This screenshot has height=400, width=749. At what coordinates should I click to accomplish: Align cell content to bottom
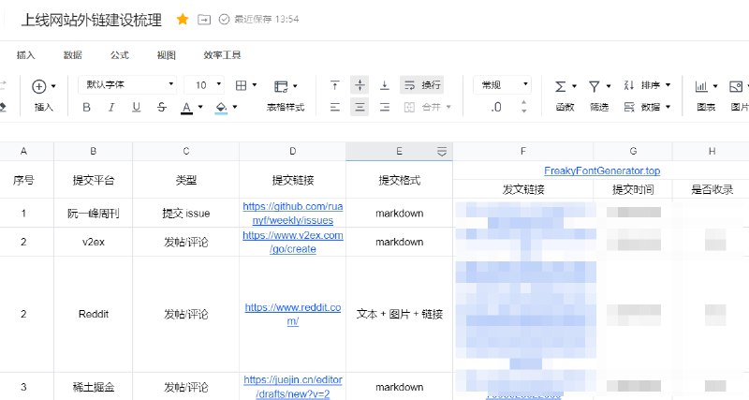385,85
